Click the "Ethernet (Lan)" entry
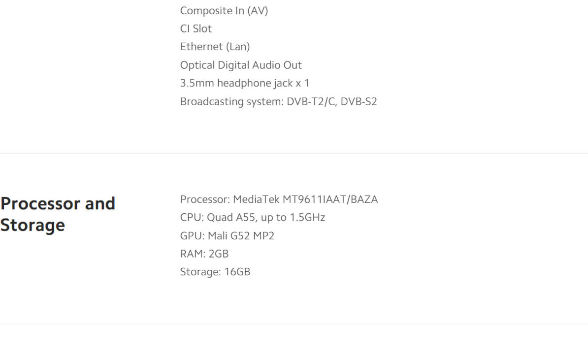Image resolution: width=588 pixels, height=344 pixels. [x=215, y=47]
